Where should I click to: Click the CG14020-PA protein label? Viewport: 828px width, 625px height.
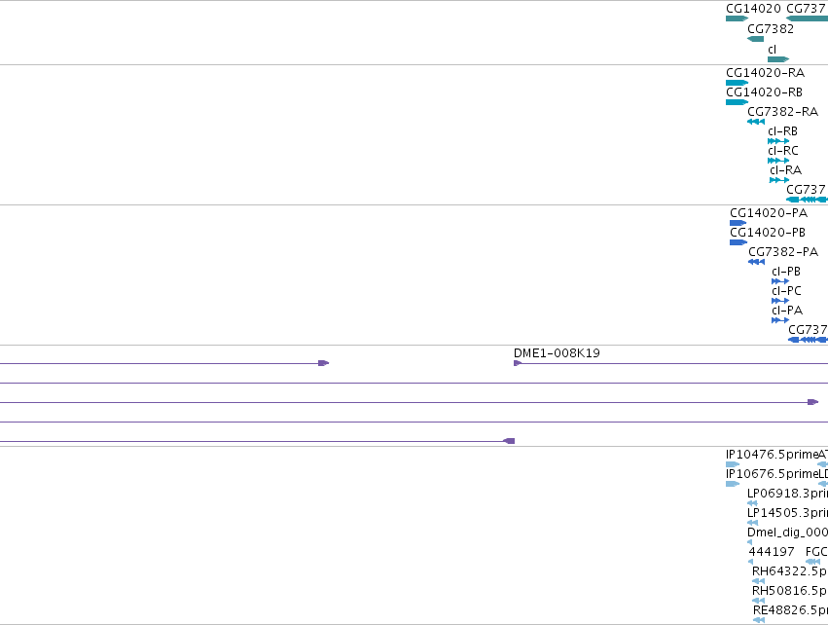tap(769, 213)
